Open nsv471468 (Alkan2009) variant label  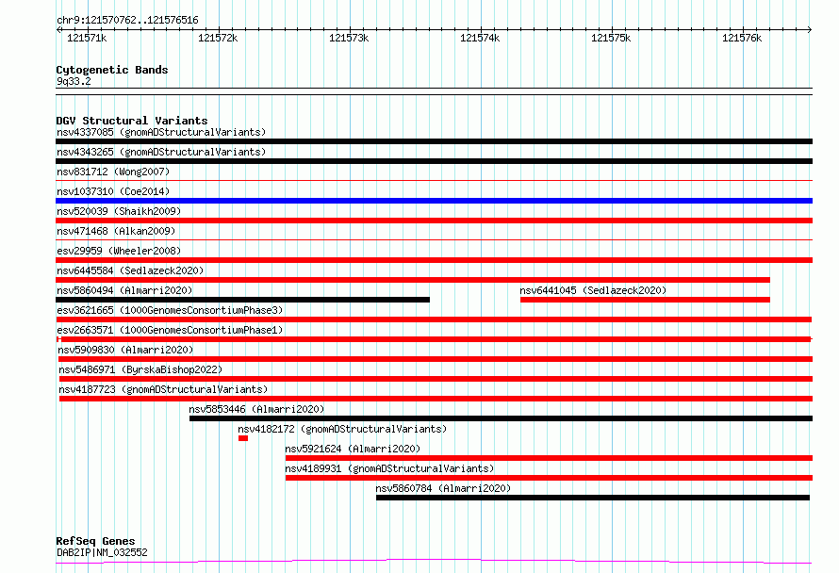click(x=116, y=231)
